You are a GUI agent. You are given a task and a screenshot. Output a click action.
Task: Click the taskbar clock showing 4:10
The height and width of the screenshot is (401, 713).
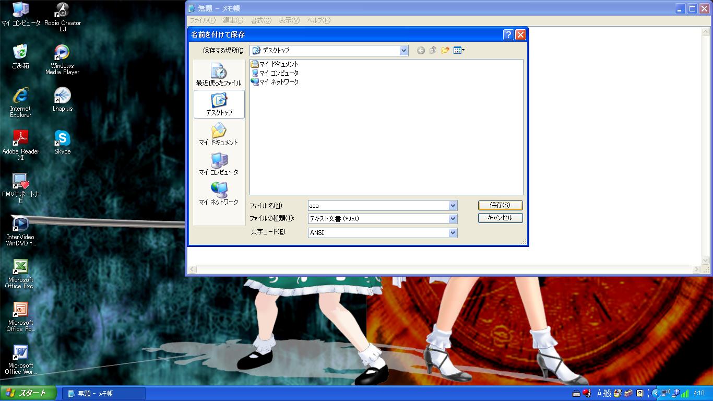(x=699, y=394)
